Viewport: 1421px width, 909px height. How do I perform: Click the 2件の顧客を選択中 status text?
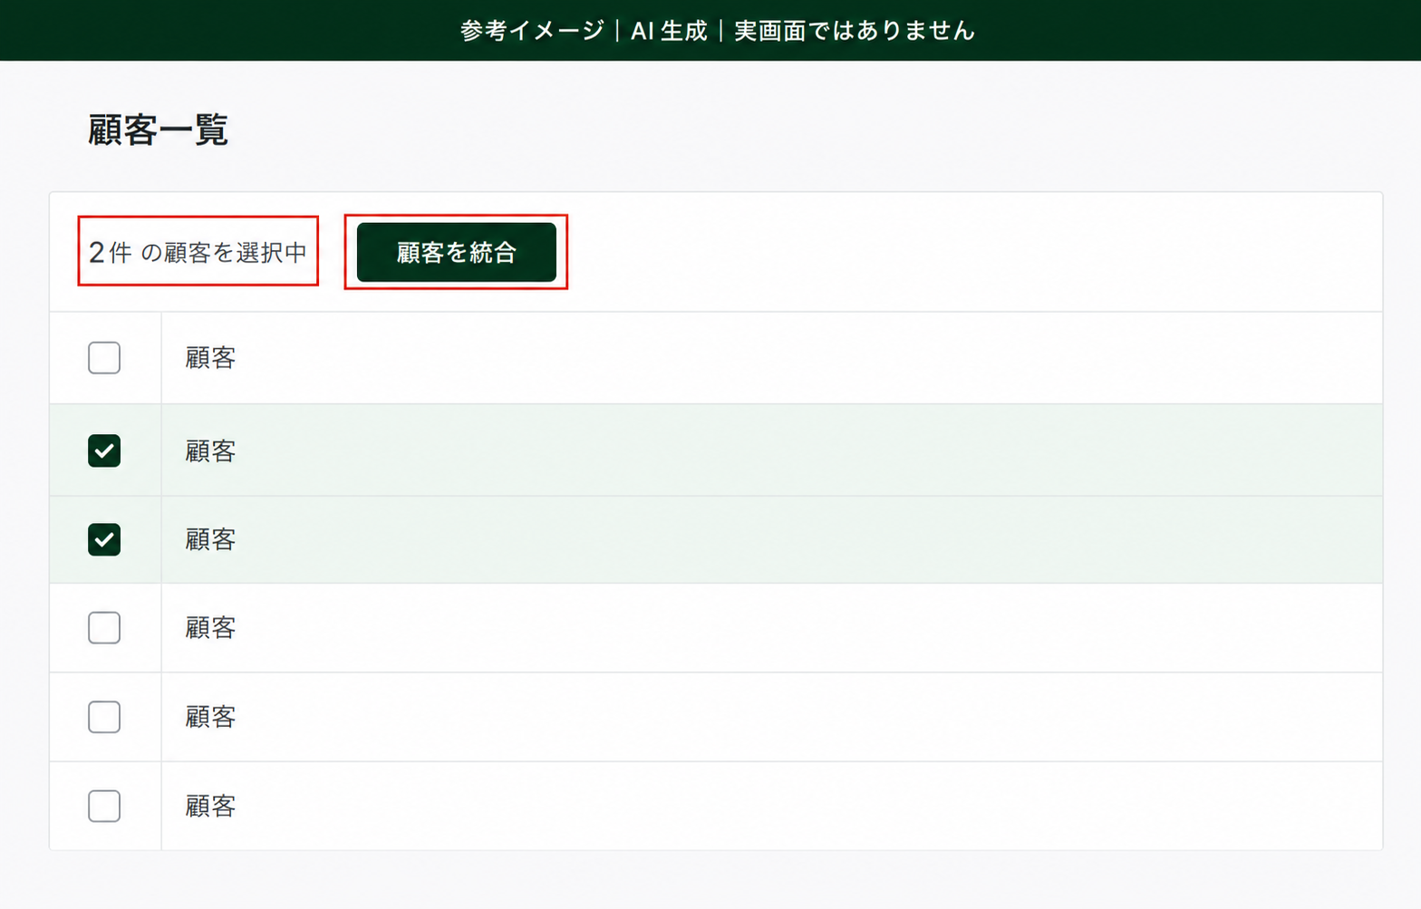click(198, 252)
